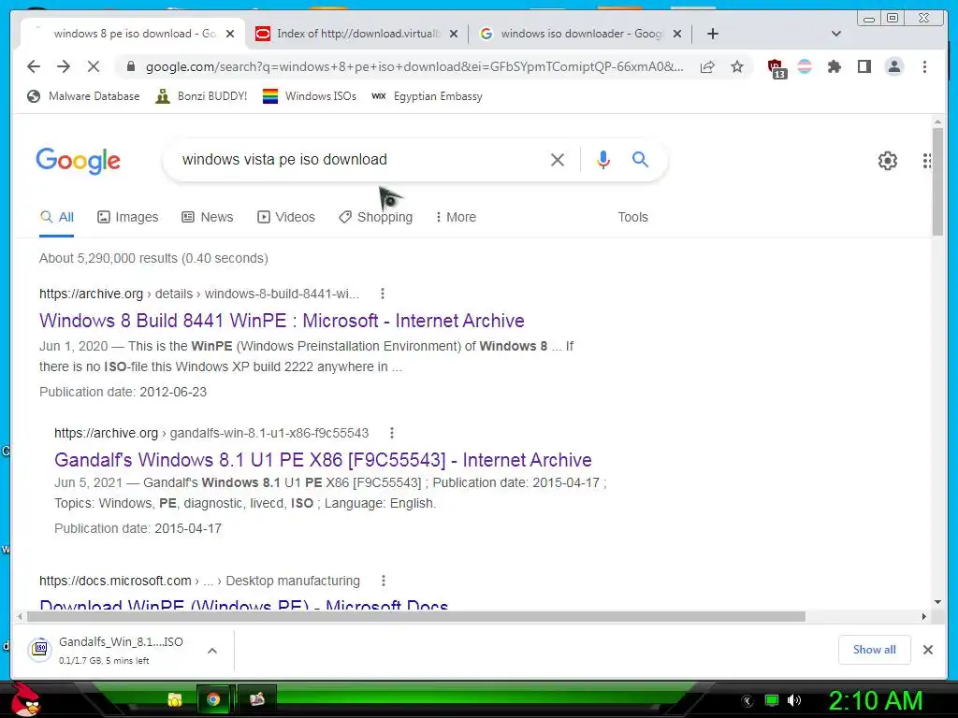Open Chrome's three-dot menu
Screen dimensions: 958x718
(924, 66)
